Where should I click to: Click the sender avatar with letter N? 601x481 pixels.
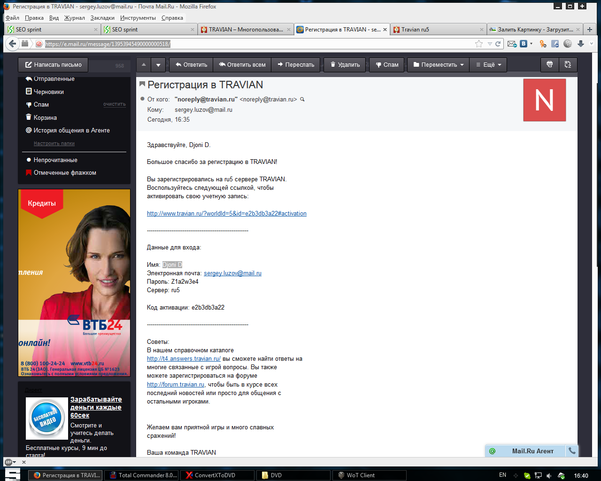tap(545, 100)
